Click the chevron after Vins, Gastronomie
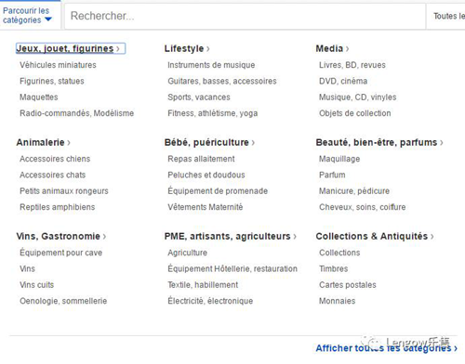The height and width of the screenshot is (364, 465). pyautogui.click(x=104, y=237)
